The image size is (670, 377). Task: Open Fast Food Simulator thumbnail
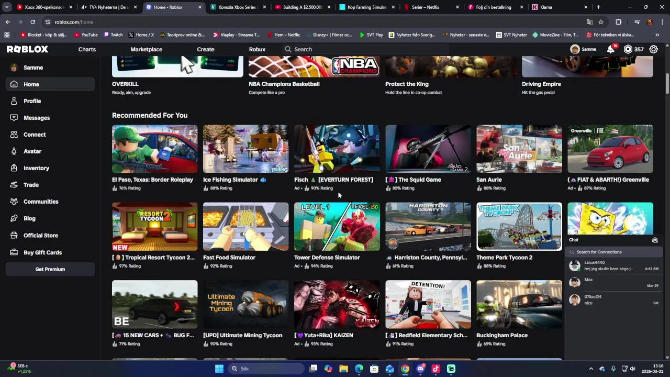click(x=245, y=227)
